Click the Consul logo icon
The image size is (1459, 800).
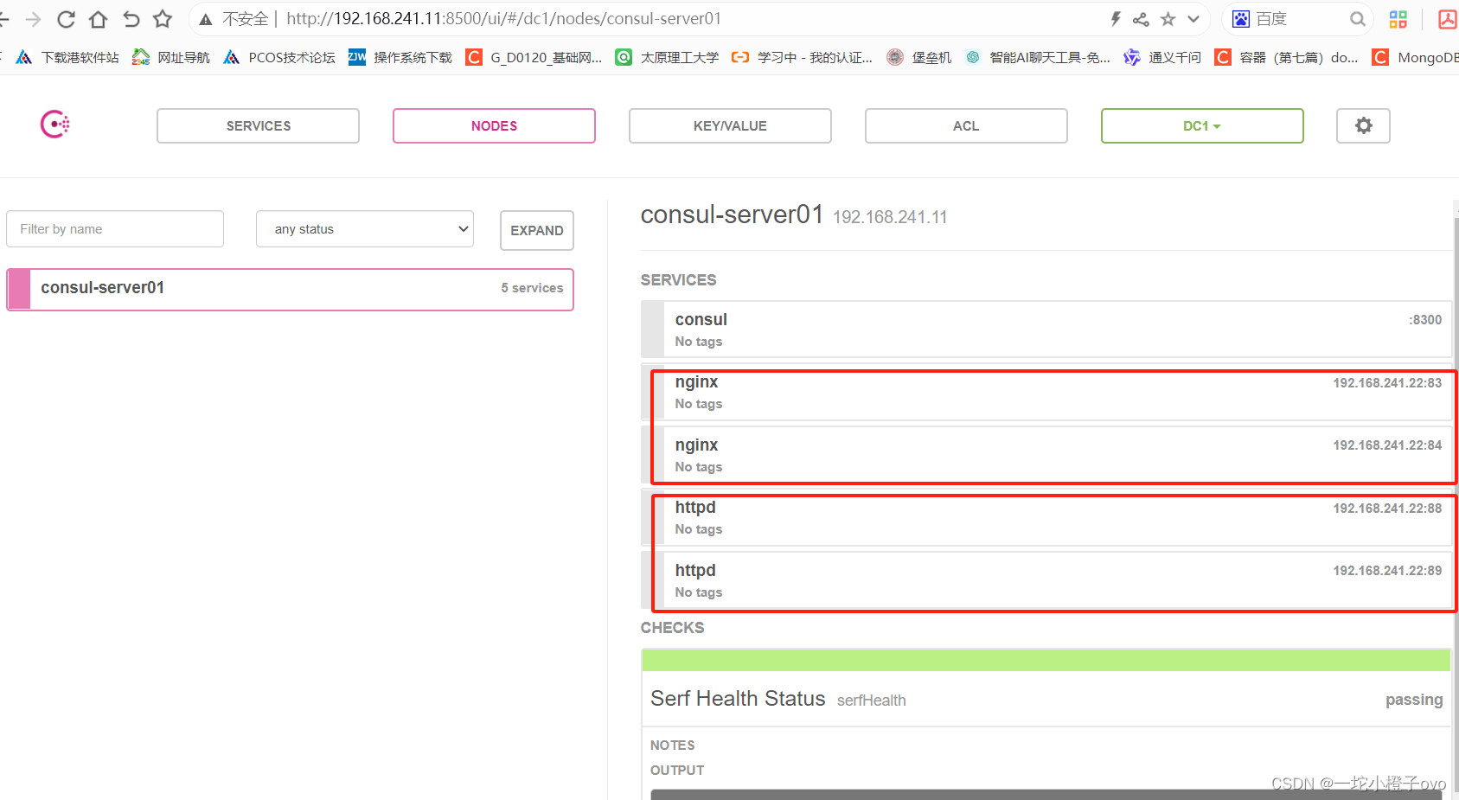(54, 124)
